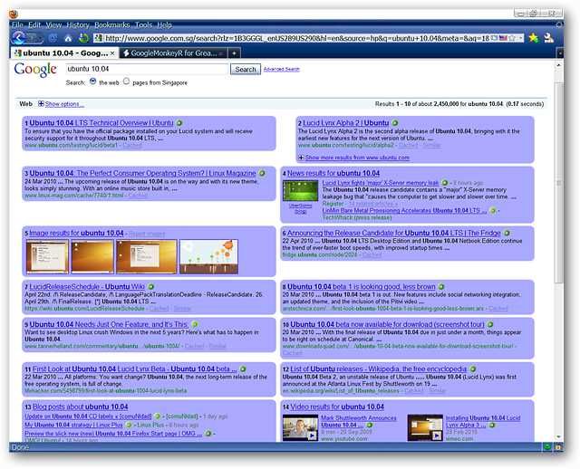Click the vertical scrollbar's down arrow

coord(558,437)
